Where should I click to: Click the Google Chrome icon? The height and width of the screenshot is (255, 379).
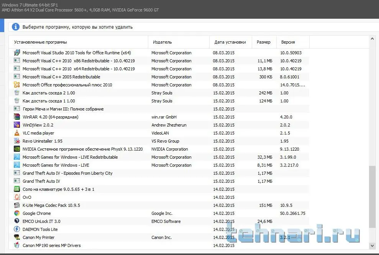coord(17,213)
